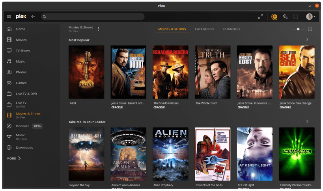The image size is (323, 191).
Task: Show next titles in Most Popular row
Action: coord(307,39)
